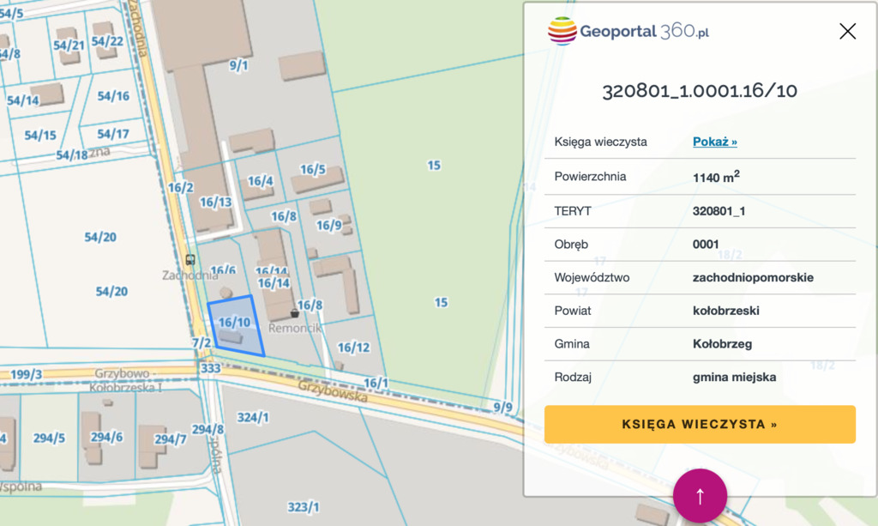Click parcel label 7/2
This screenshot has height=526, width=878.
[x=201, y=343]
